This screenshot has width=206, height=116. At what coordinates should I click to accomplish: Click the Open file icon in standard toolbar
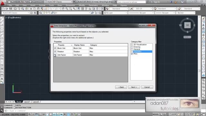click(7, 9)
